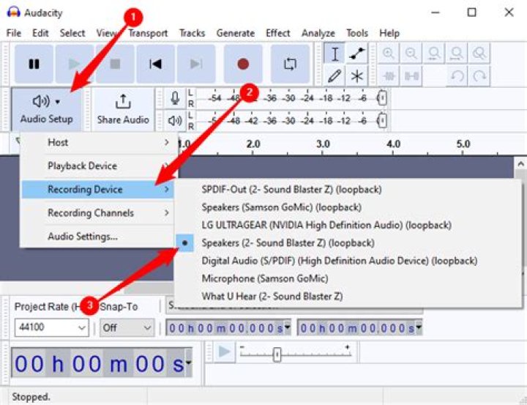
Task: Open the File menu
Action: (x=14, y=33)
